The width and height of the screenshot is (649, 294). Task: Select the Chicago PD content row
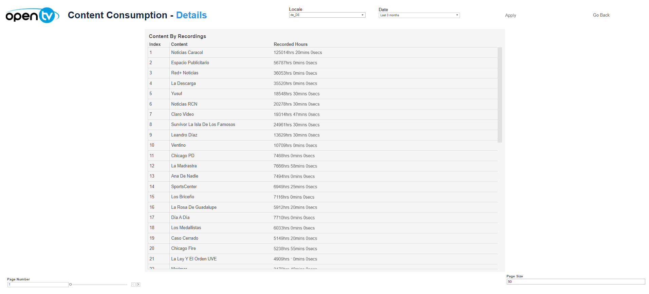coord(183,156)
